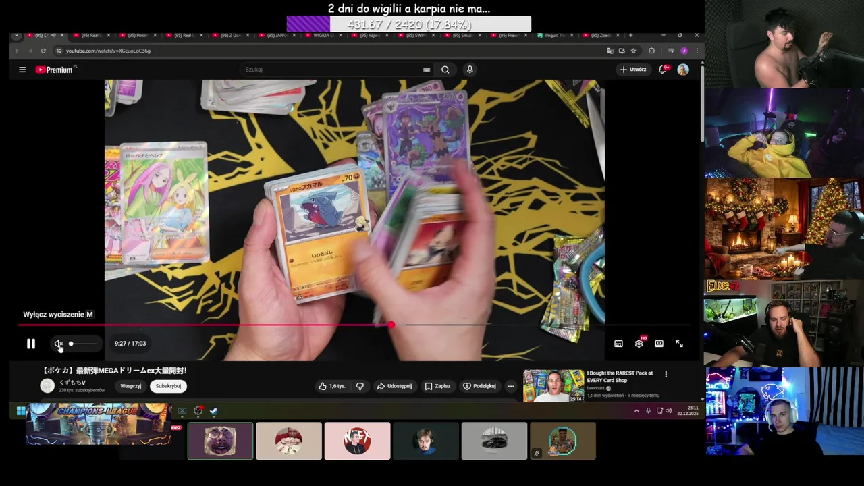Viewport: 864px width, 486px height.
Task: Switch to the SWIAT tab
Action: (416, 35)
